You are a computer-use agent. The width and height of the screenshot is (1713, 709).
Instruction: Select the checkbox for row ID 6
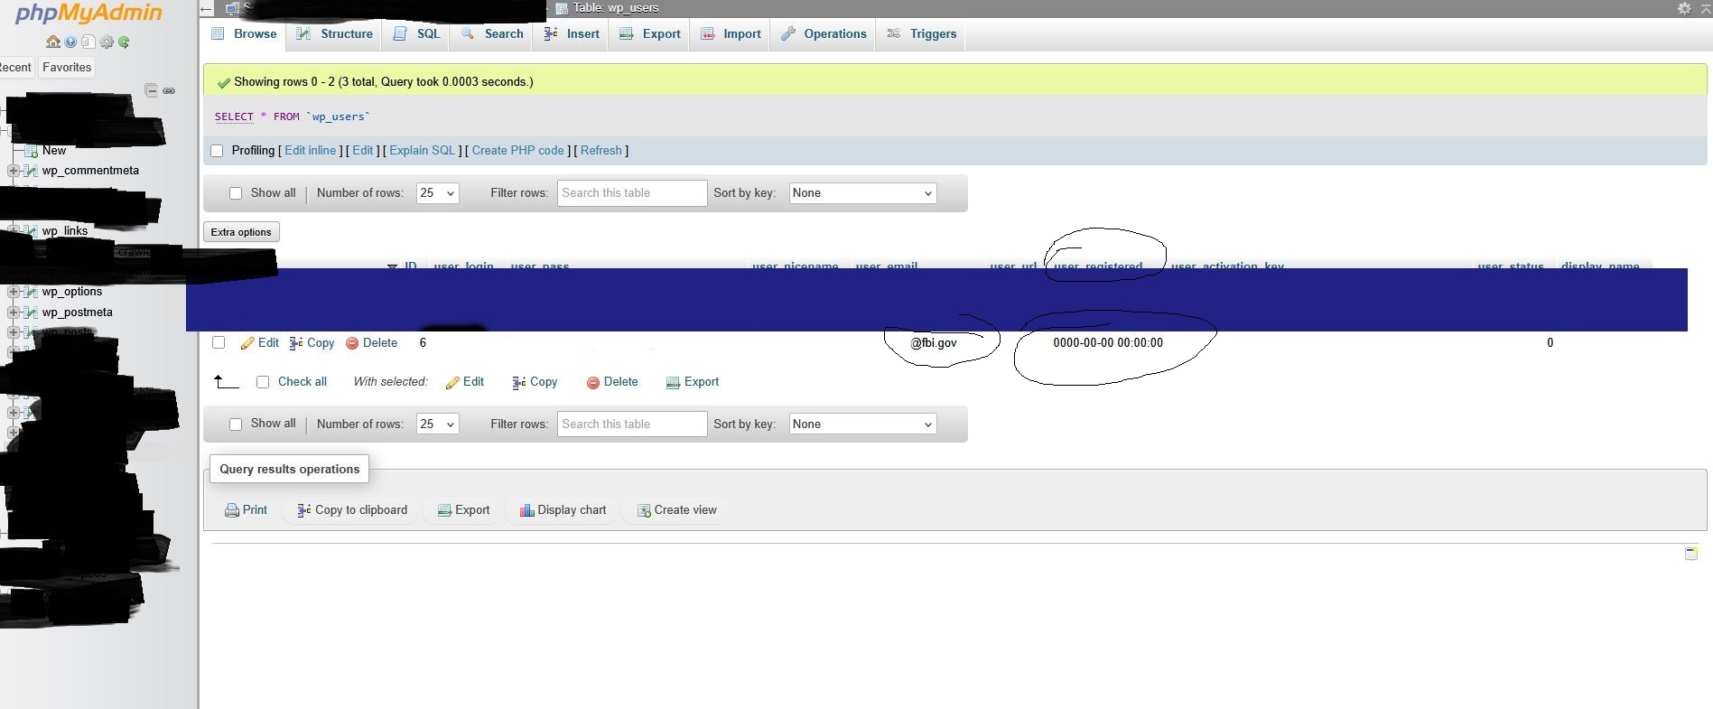(x=219, y=342)
